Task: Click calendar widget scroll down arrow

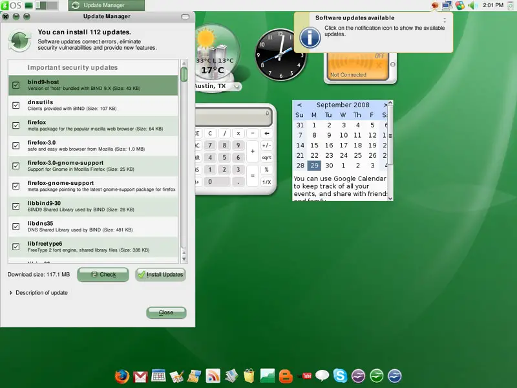Action: [x=390, y=199]
